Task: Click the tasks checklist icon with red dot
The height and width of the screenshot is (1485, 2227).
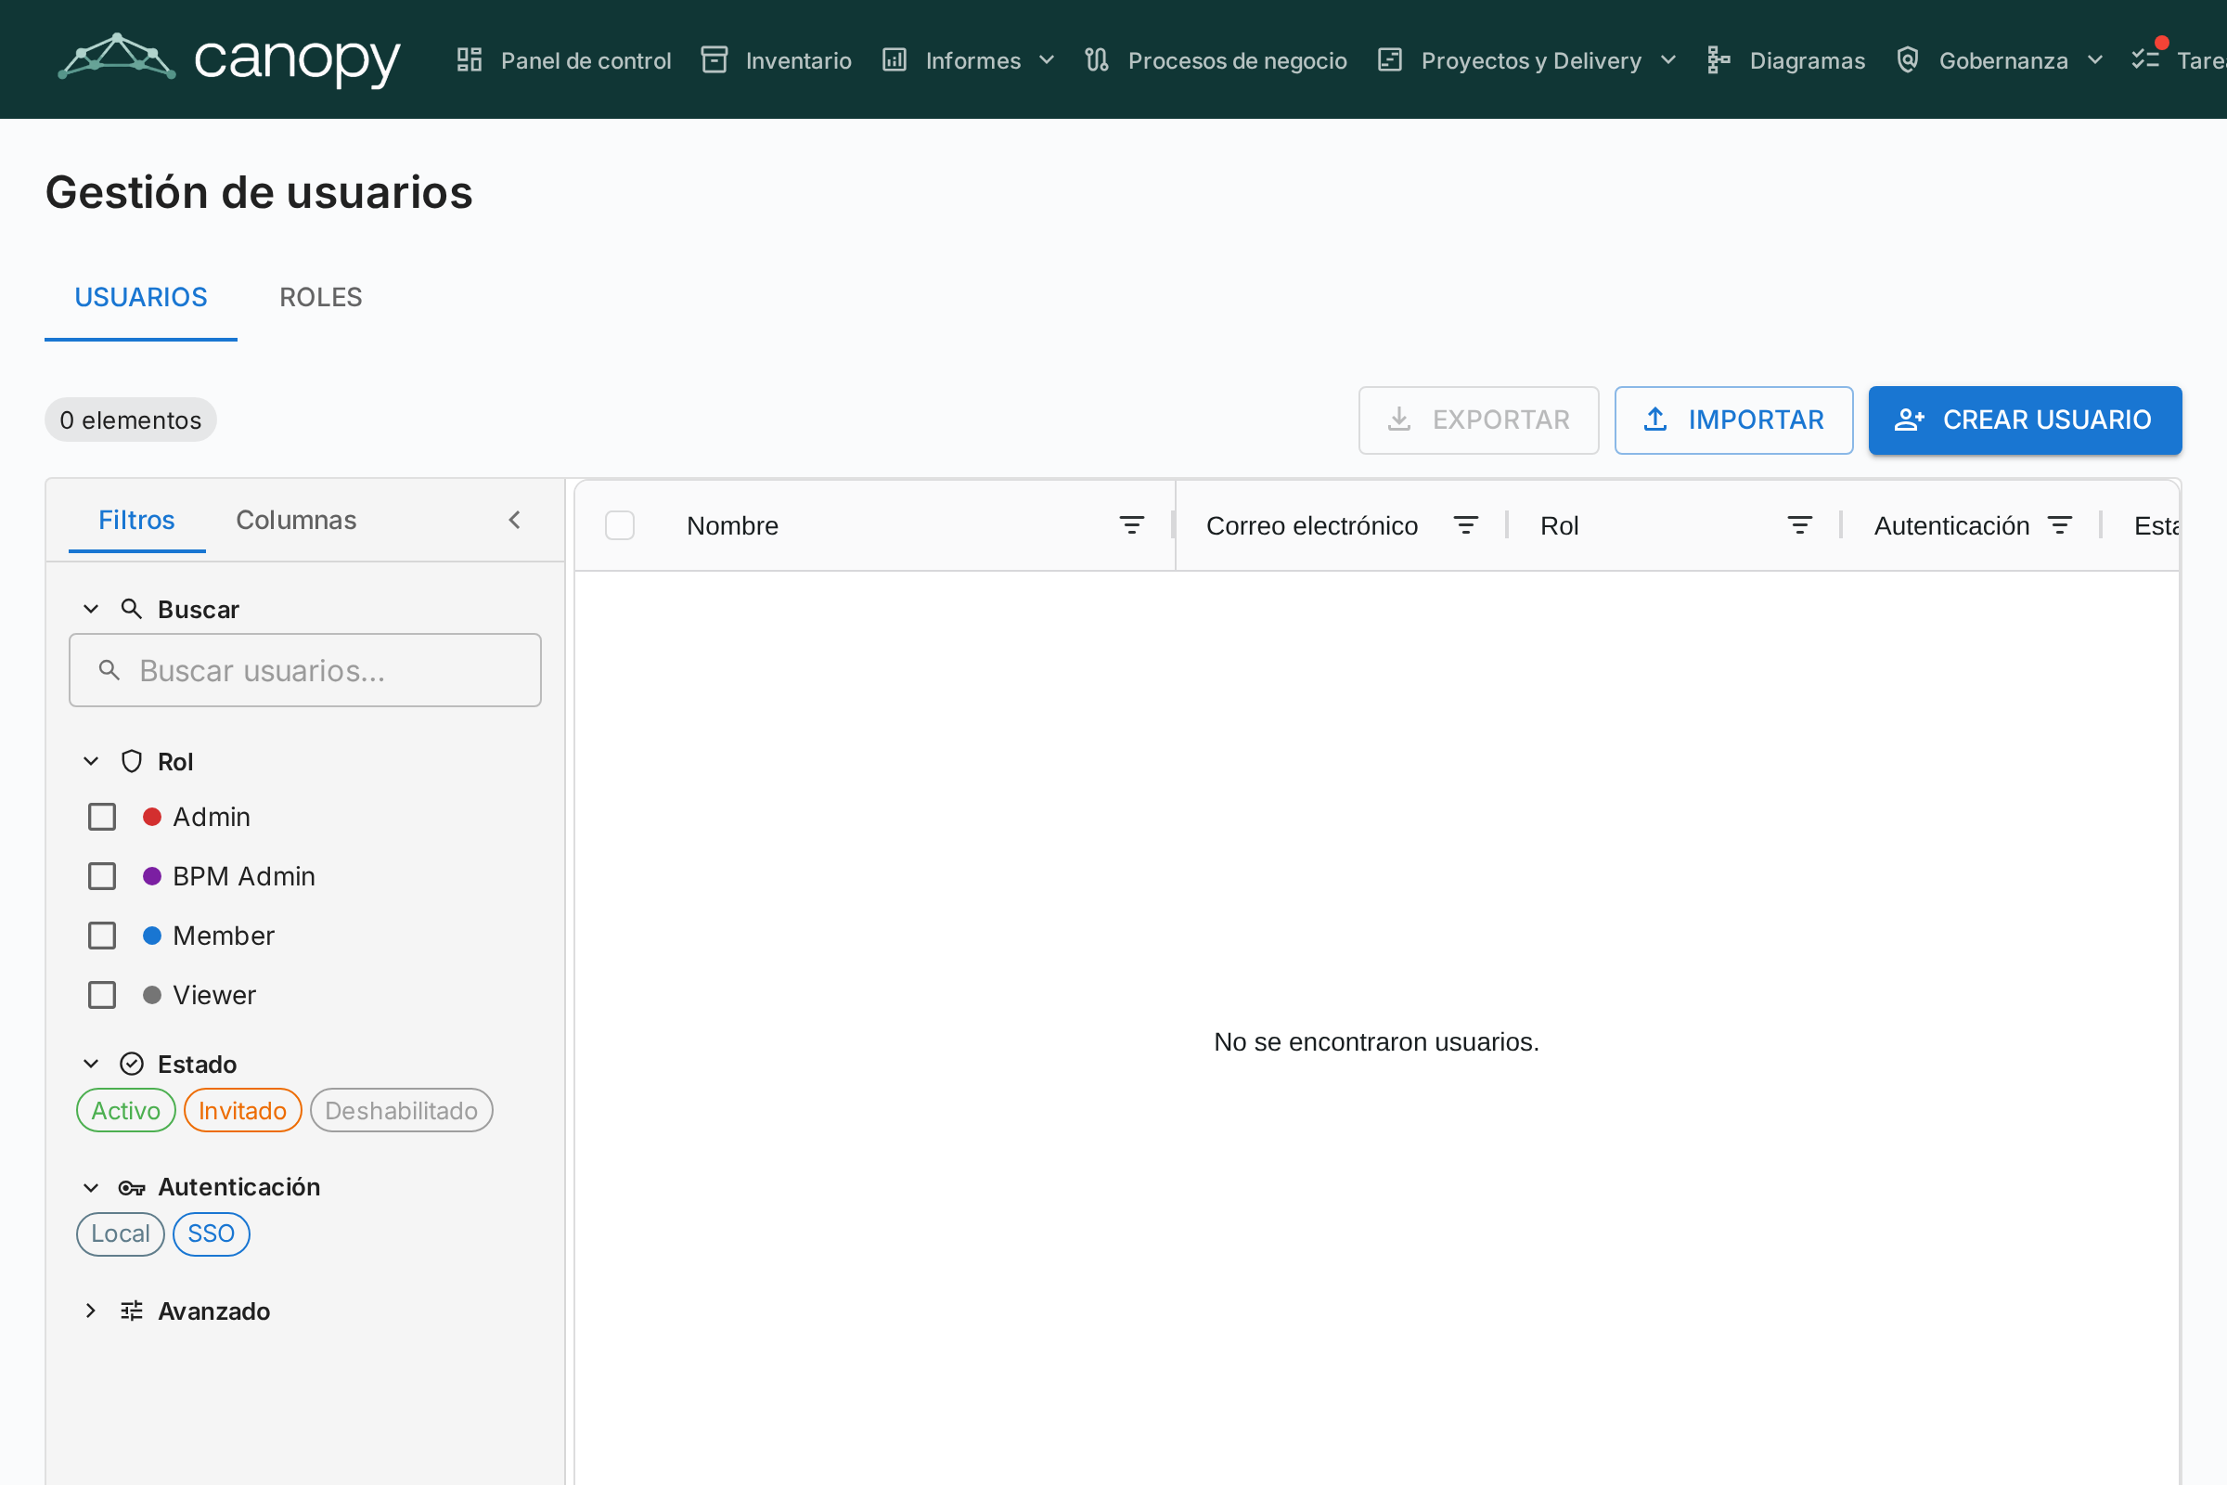Action: click(x=2145, y=59)
